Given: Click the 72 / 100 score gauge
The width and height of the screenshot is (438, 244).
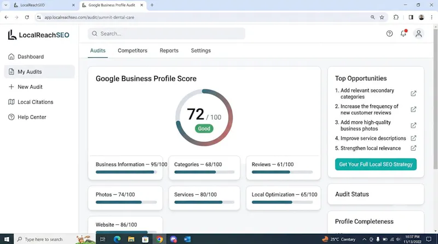Looking at the screenshot, I should click(204, 117).
